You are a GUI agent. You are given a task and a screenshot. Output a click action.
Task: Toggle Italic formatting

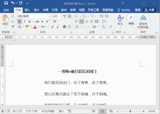click(x=24, y=21)
